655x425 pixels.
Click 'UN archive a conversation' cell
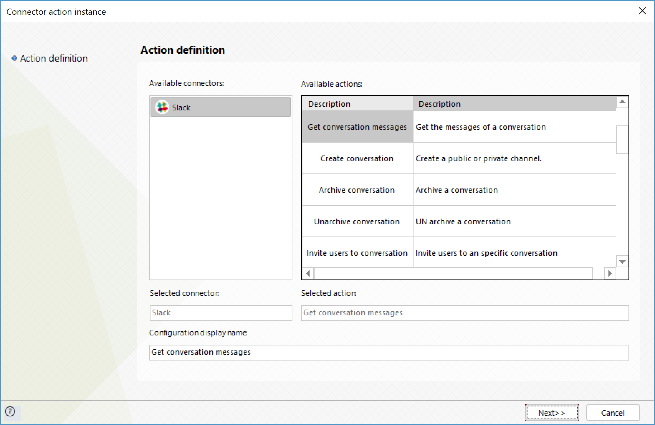(x=515, y=221)
